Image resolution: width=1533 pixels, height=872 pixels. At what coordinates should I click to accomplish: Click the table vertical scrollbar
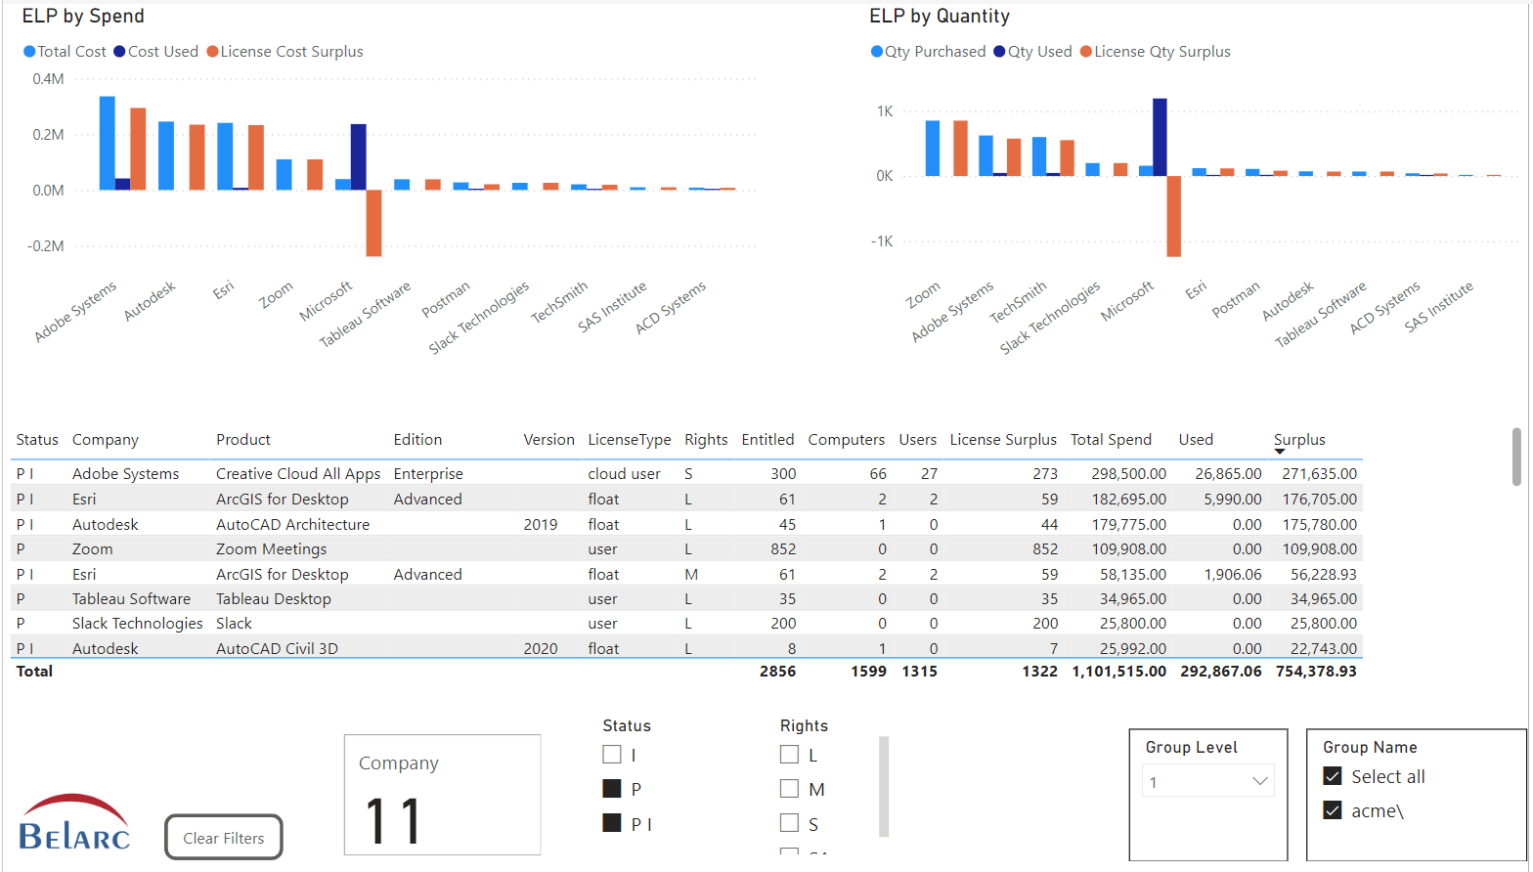click(x=1516, y=457)
